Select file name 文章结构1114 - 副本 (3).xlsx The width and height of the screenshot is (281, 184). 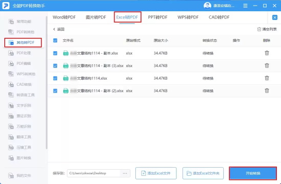97,66
